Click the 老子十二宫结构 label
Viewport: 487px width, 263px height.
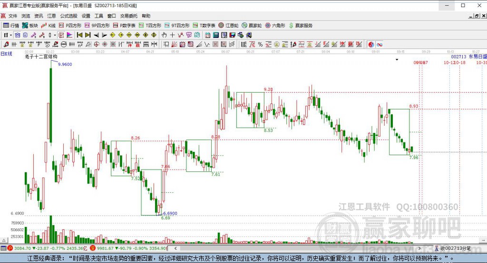pyautogui.click(x=41, y=56)
